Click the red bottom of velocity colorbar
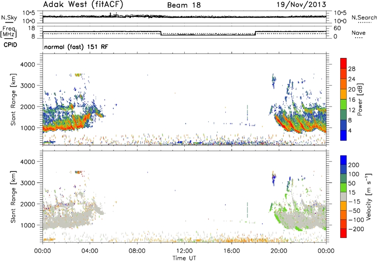Screen dimensions: 377x261 tap(344, 233)
